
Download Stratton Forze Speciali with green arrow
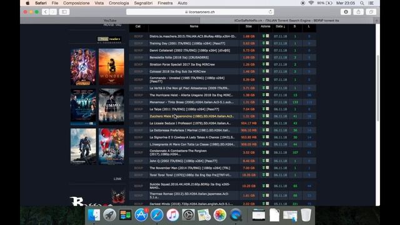(x=264, y=64)
